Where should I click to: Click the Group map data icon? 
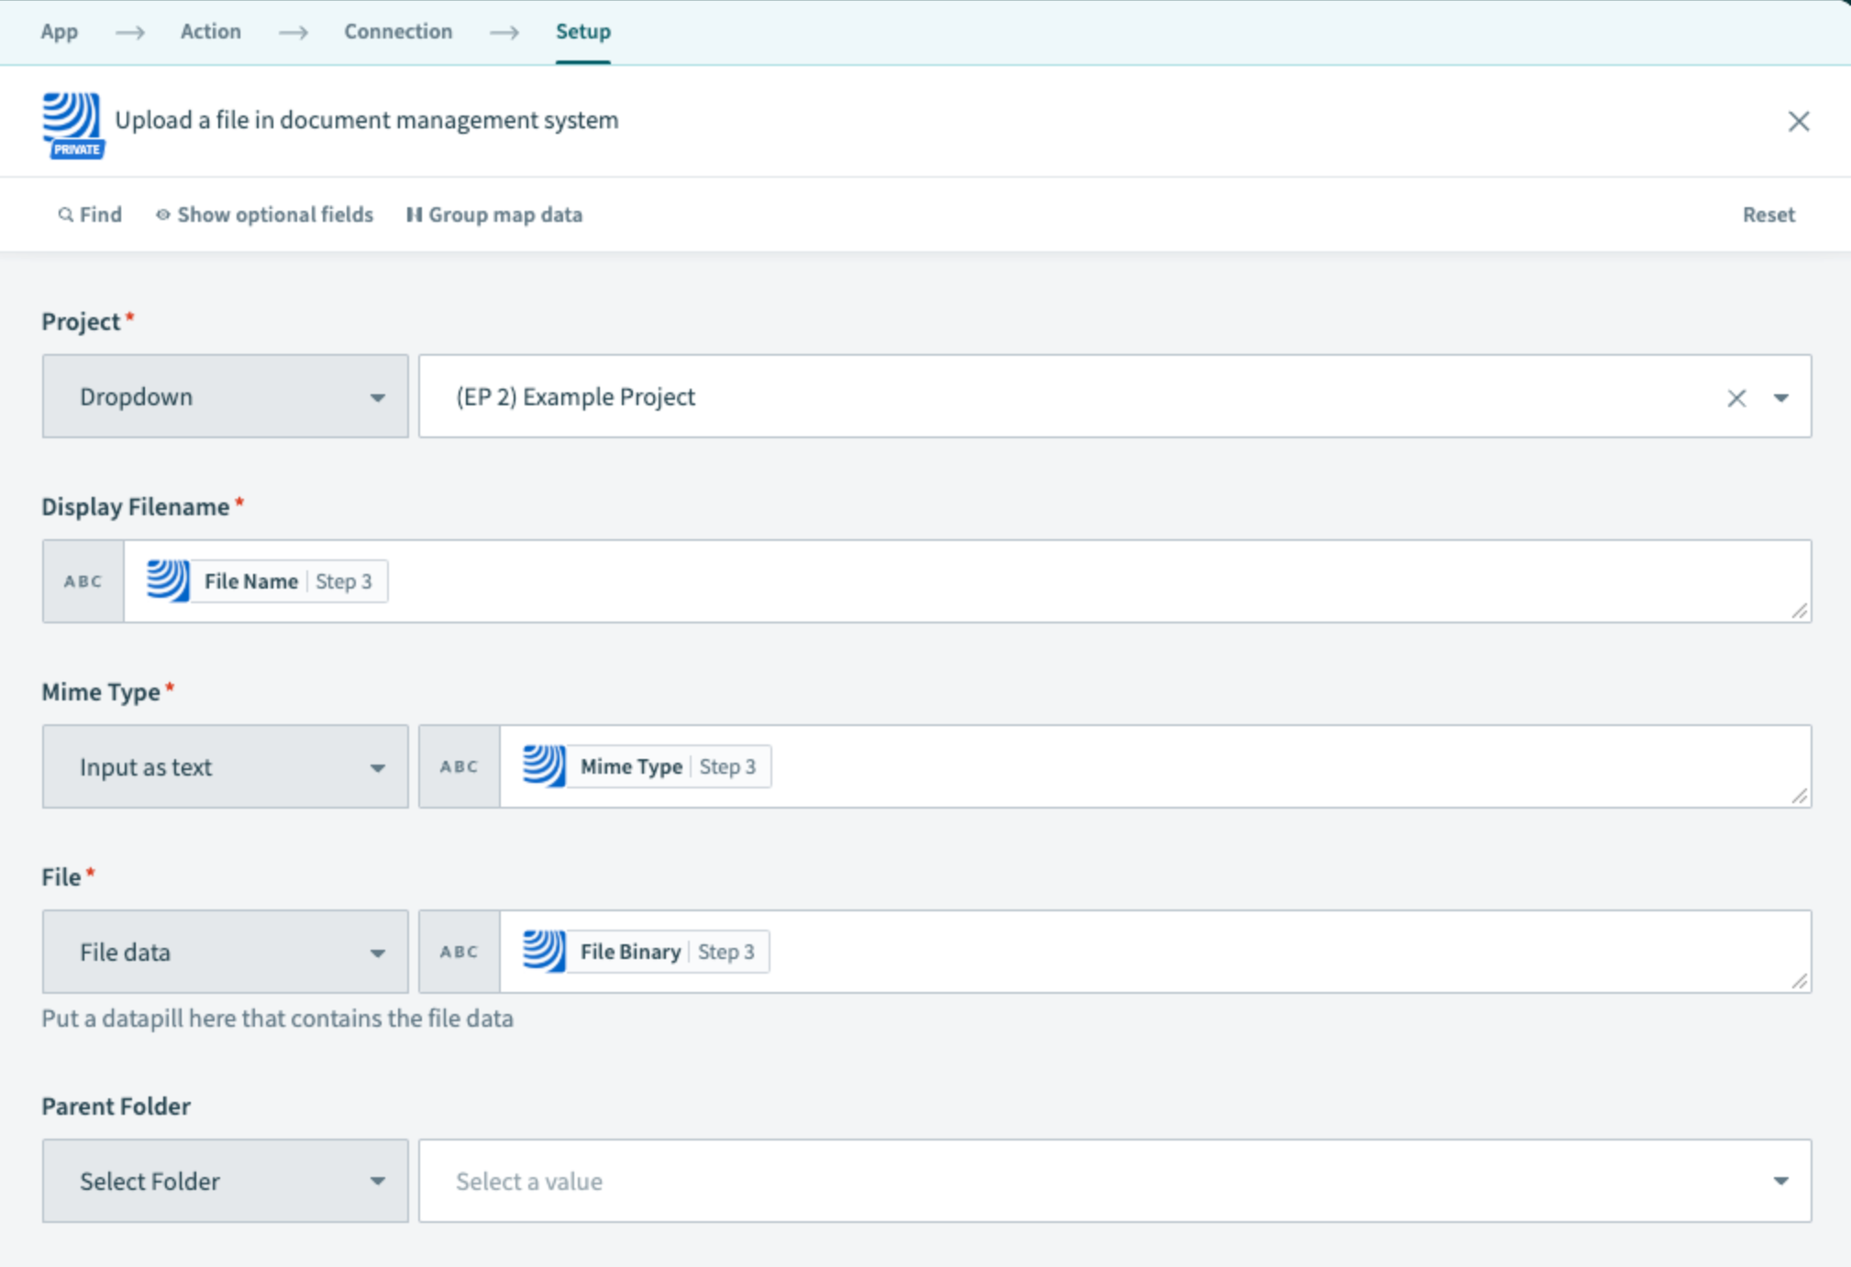click(x=414, y=215)
